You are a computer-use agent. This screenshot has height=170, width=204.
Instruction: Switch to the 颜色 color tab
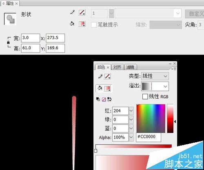point(101,67)
